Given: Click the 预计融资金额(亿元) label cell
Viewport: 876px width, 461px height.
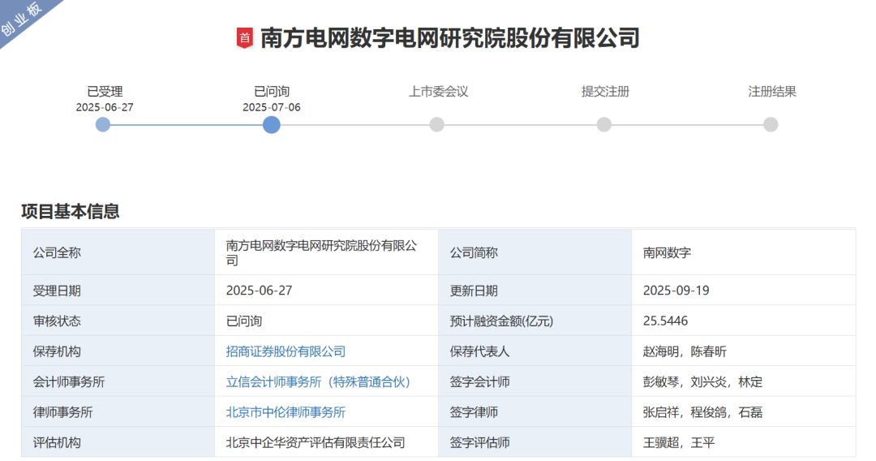Looking at the screenshot, I should [x=535, y=321].
